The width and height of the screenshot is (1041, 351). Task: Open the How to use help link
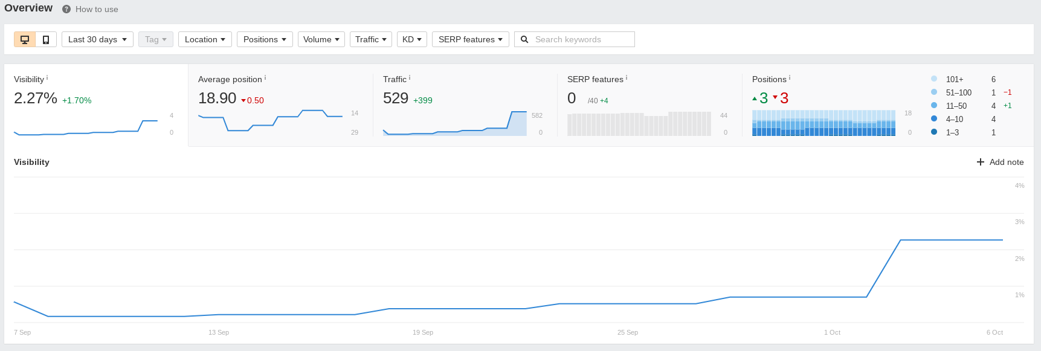[x=97, y=9]
